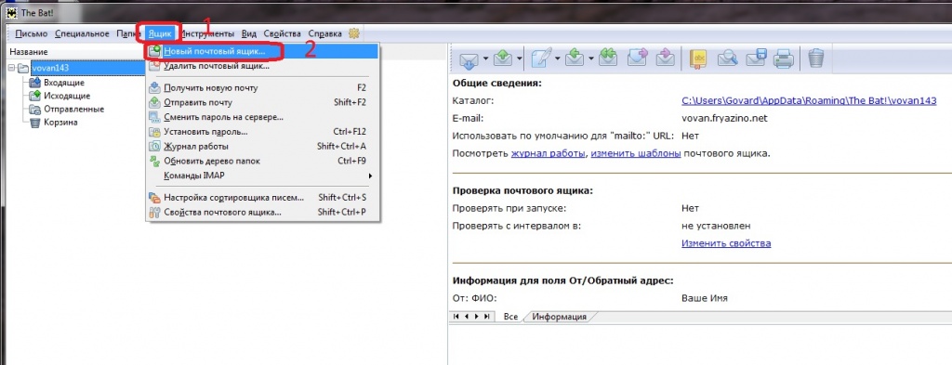952x365 pixels.
Task: Click the Ваше Имя value text
Action: click(705, 298)
